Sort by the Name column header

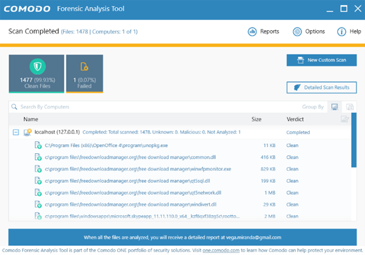31,120
